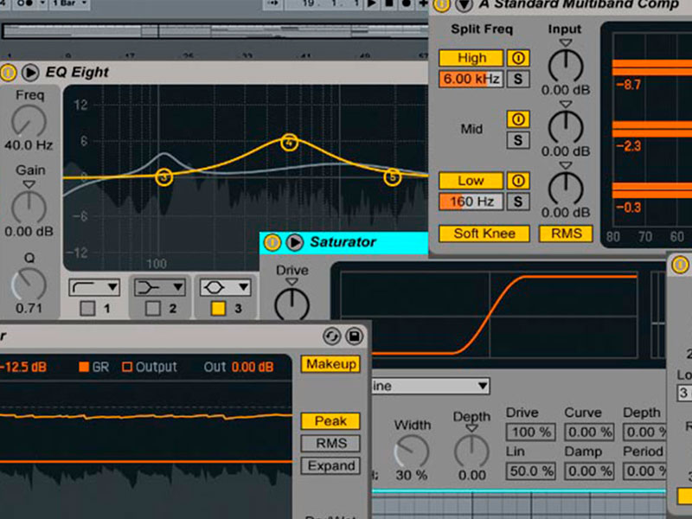Open filter type dropdown for band 1
Viewport: 692px width, 519px height.
[x=94, y=286]
